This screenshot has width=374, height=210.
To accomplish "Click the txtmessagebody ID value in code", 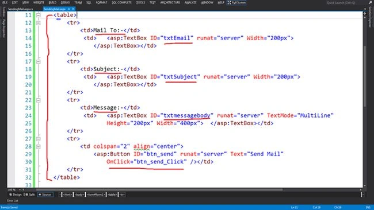I will click(x=187, y=115).
